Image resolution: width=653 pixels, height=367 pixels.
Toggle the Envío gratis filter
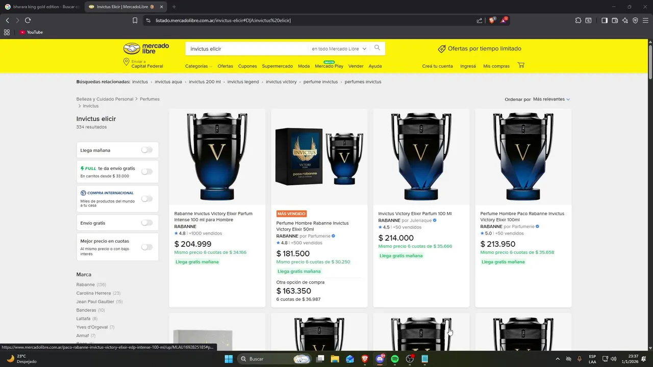click(146, 223)
